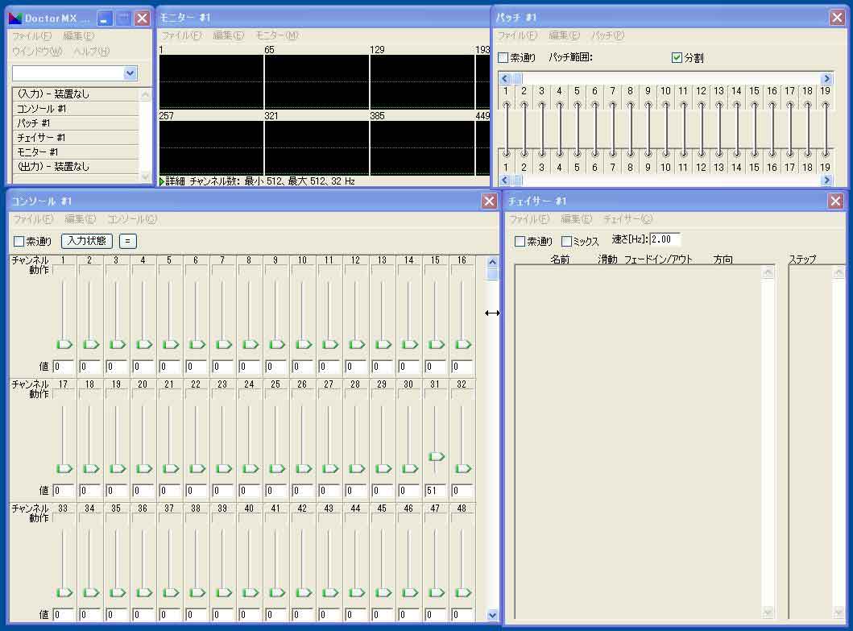The image size is (853, 631).
Task: Click the left arrow of the bottom Patch scrollbar
Action: (505, 181)
